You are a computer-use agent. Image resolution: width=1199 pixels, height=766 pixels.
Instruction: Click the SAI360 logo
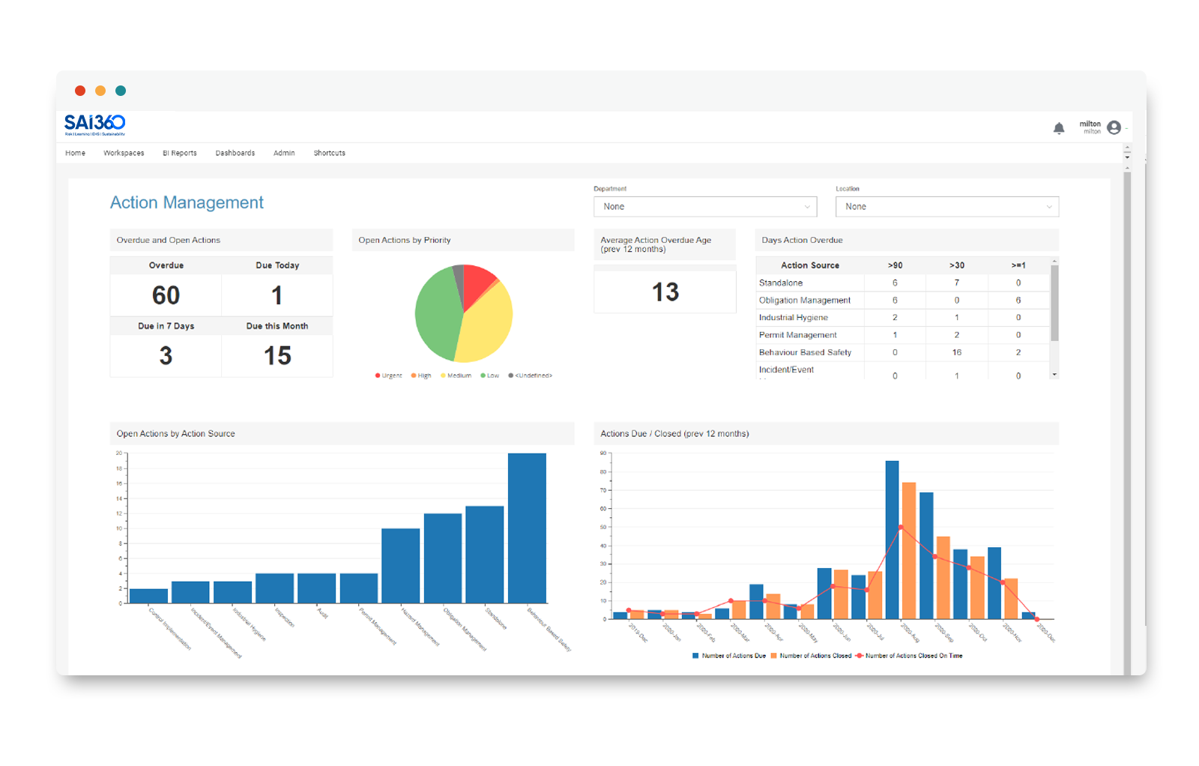94,124
